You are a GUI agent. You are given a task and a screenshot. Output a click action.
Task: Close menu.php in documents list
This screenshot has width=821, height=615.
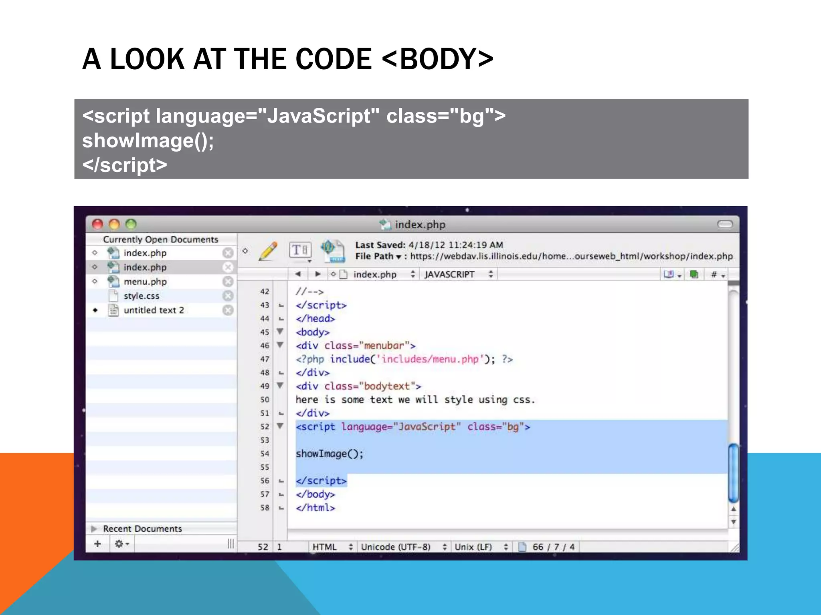[x=228, y=281]
